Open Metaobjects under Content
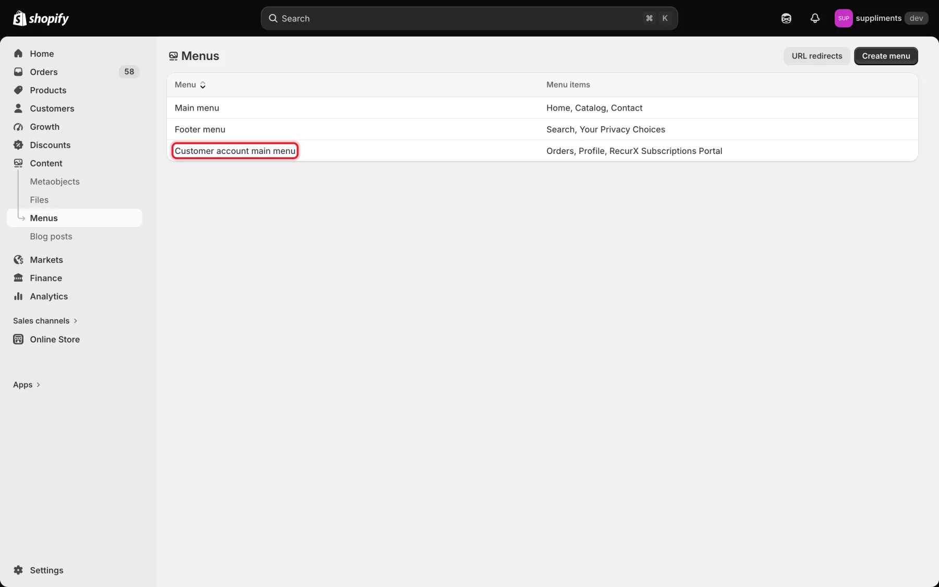This screenshot has width=939, height=587. coord(55,182)
